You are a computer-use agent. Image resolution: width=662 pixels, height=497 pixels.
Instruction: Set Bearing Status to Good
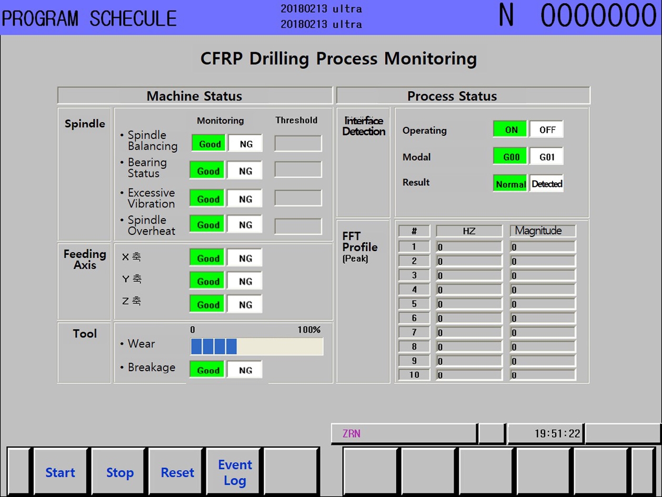pyautogui.click(x=208, y=171)
